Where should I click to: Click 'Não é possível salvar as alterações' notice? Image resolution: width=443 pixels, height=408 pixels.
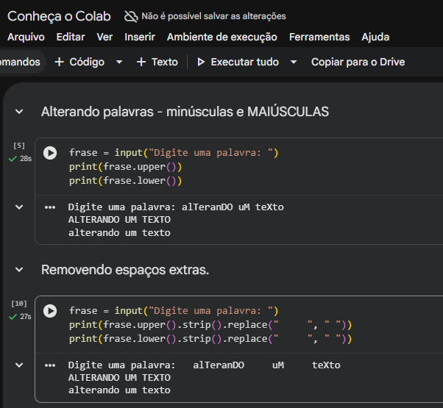pyautogui.click(x=213, y=16)
